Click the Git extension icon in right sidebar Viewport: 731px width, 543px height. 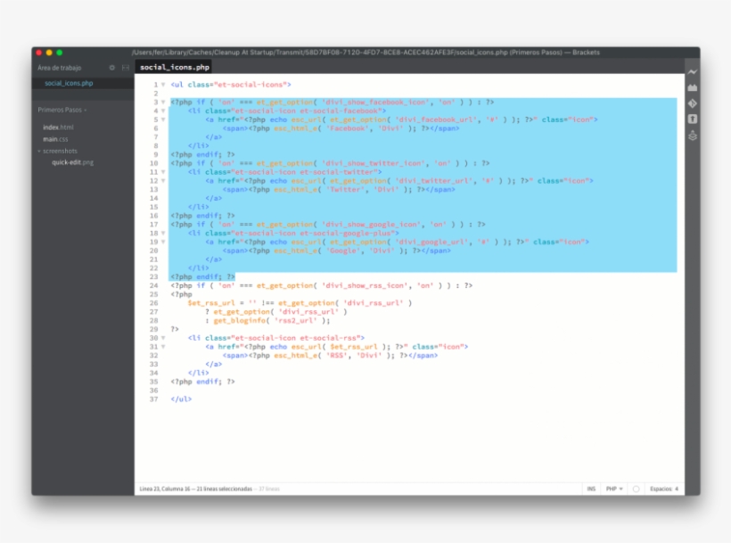(x=693, y=103)
